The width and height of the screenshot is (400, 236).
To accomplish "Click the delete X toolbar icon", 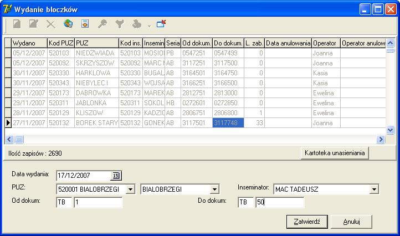I will (51, 24).
